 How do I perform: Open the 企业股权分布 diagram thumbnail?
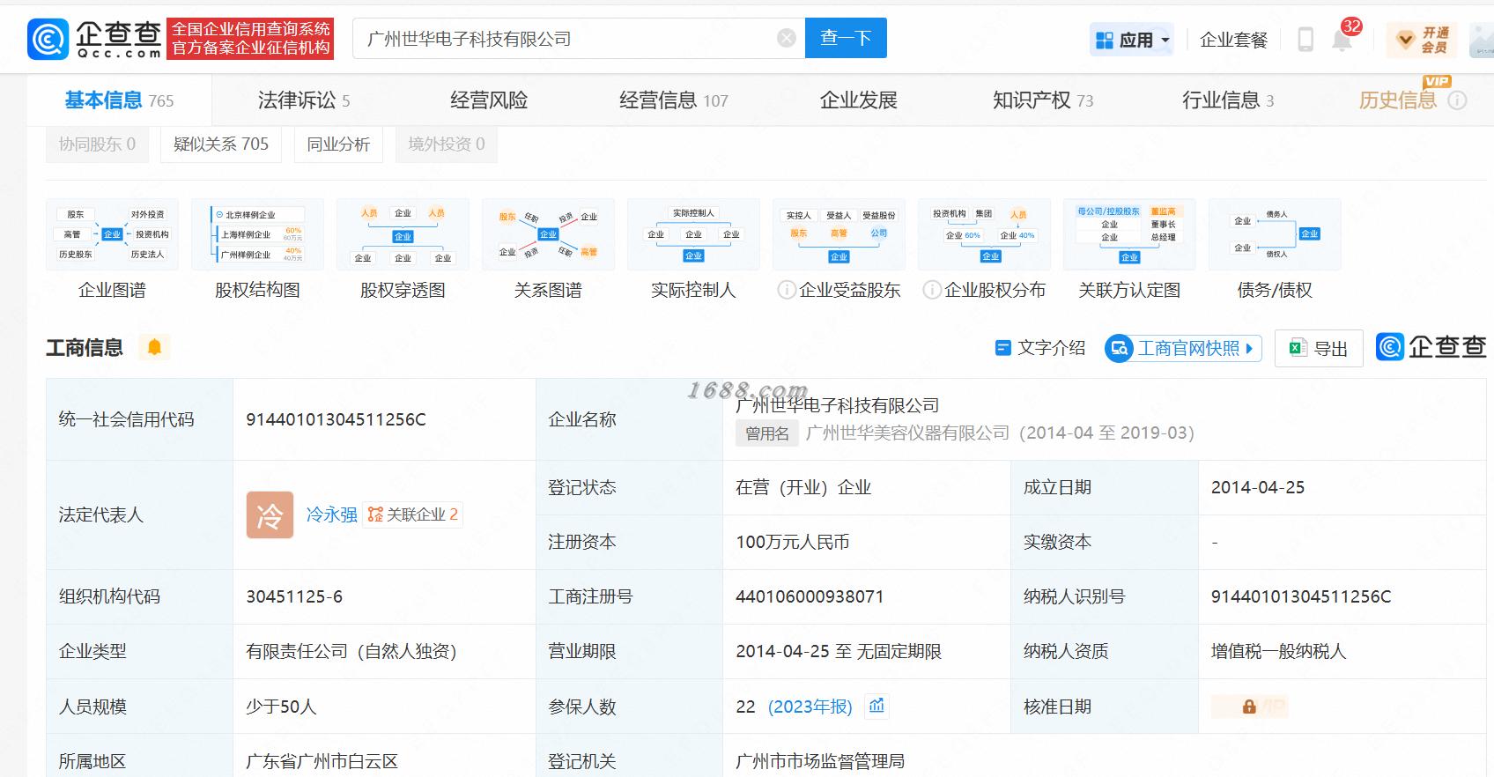click(x=984, y=234)
